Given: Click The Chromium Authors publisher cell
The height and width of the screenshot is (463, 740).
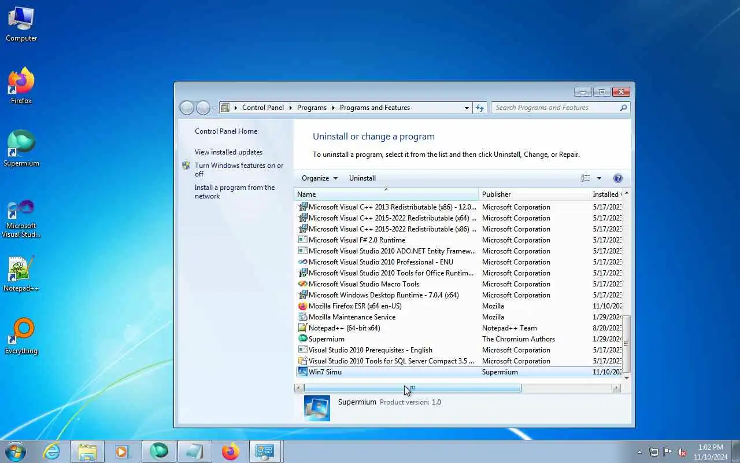Looking at the screenshot, I should tap(518, 339).
